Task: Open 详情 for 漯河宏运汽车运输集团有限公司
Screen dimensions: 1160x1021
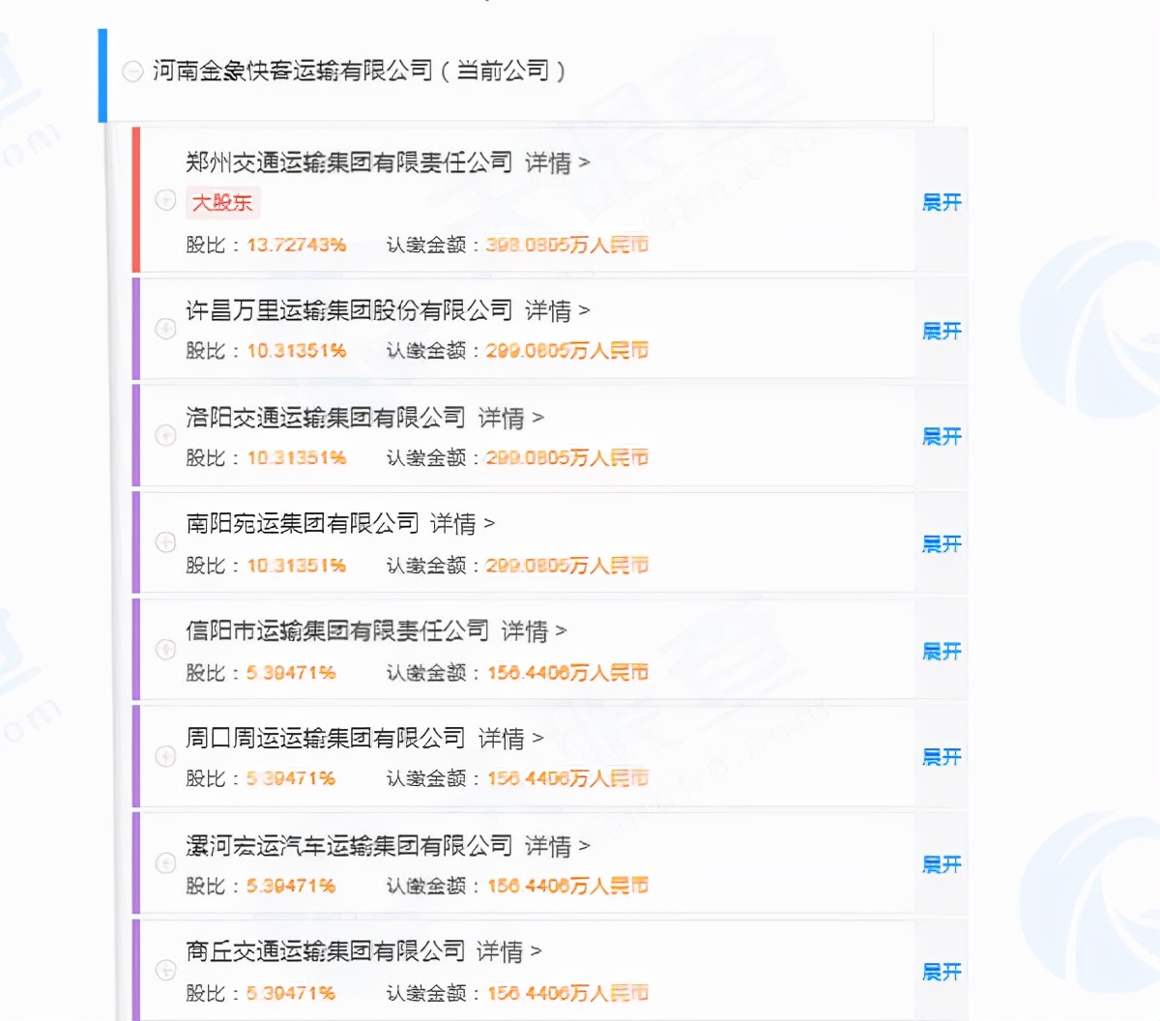Action: coord(556,846)
